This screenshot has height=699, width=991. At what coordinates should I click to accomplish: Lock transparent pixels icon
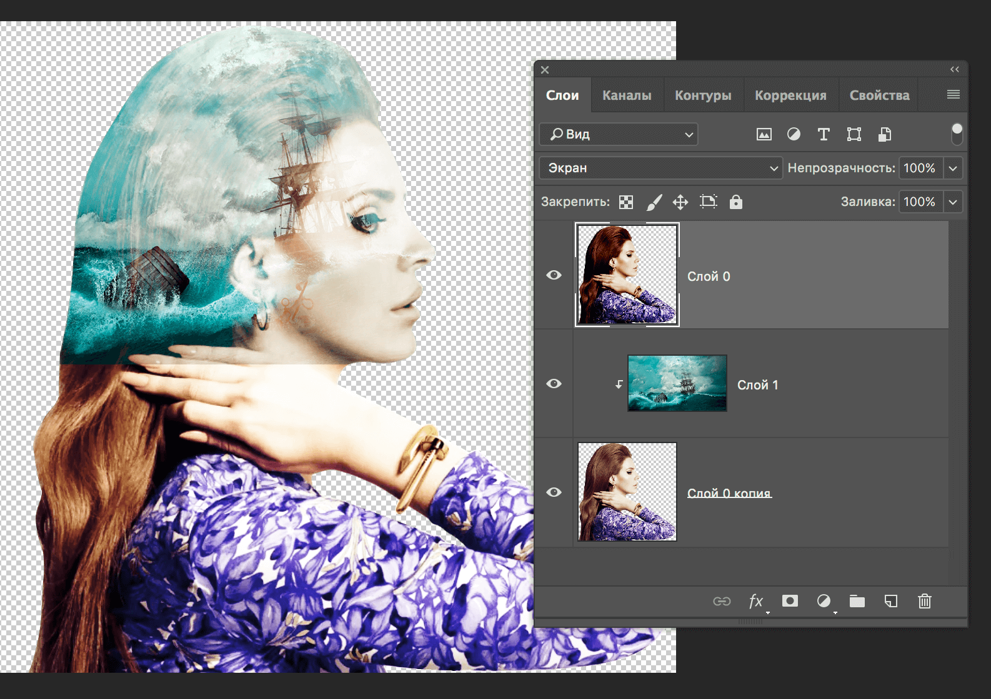pyautogui.click(x=626, y=202)
